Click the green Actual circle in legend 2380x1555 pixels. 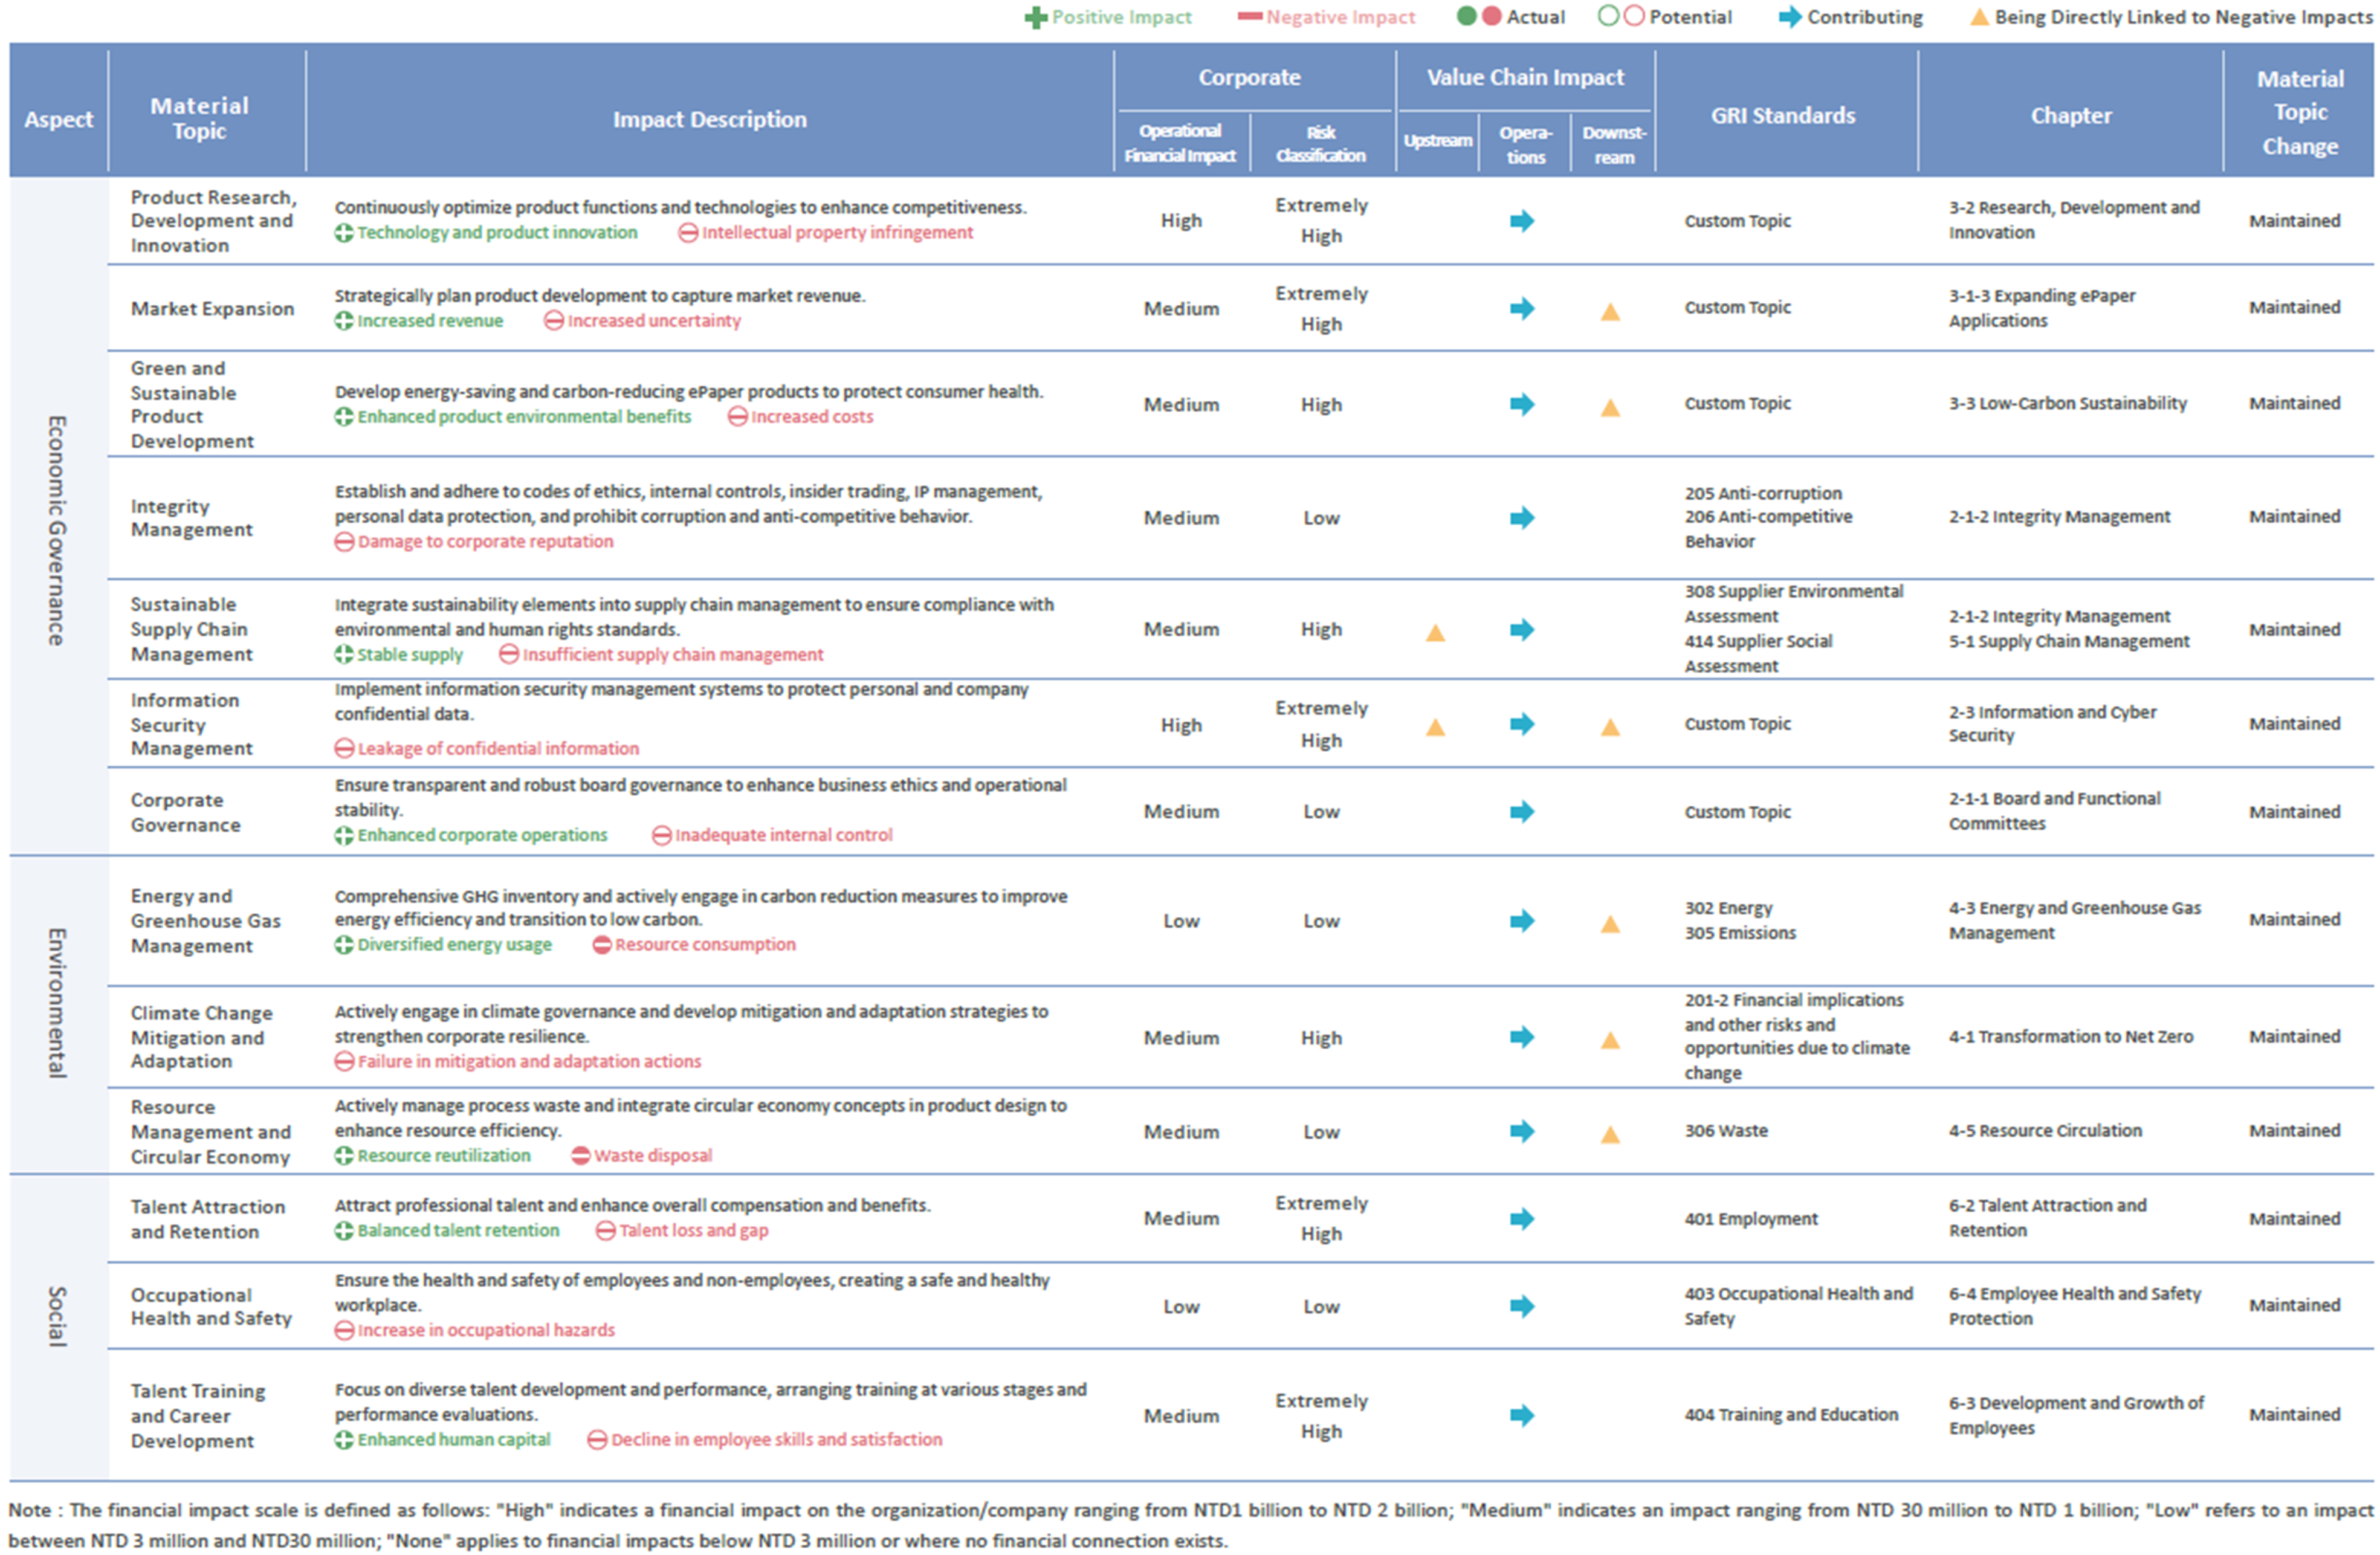pyautogui.click(x=1466, y=16)
